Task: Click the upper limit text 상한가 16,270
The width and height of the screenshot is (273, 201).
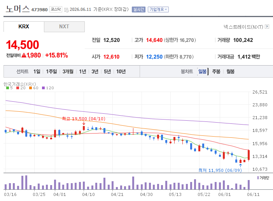Action: pyautogui.click(x=180, y=40)
